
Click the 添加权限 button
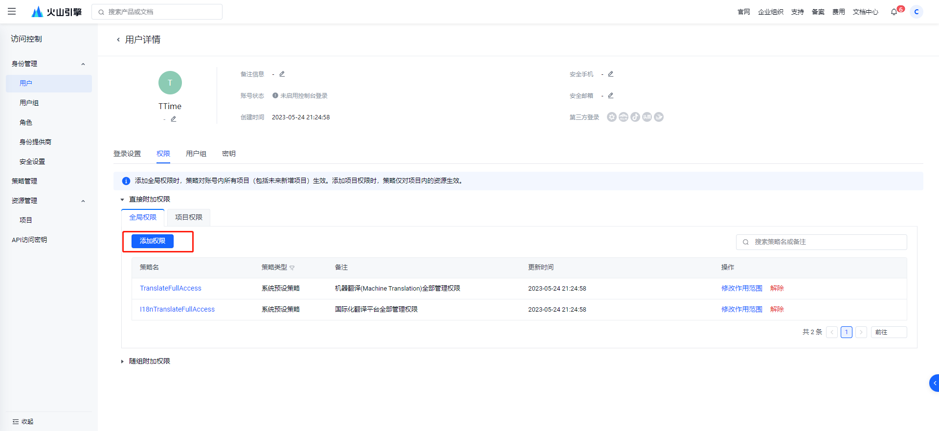click(x=153, y=241)
